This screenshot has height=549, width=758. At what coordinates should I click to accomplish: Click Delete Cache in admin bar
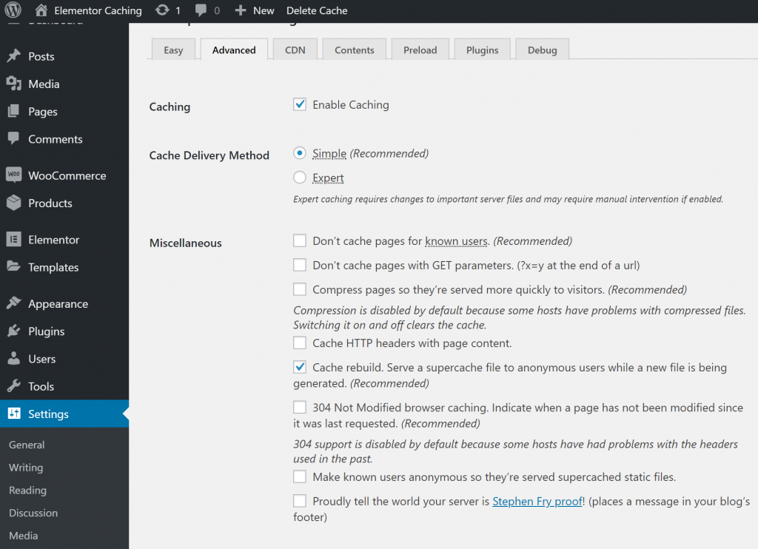317,10
